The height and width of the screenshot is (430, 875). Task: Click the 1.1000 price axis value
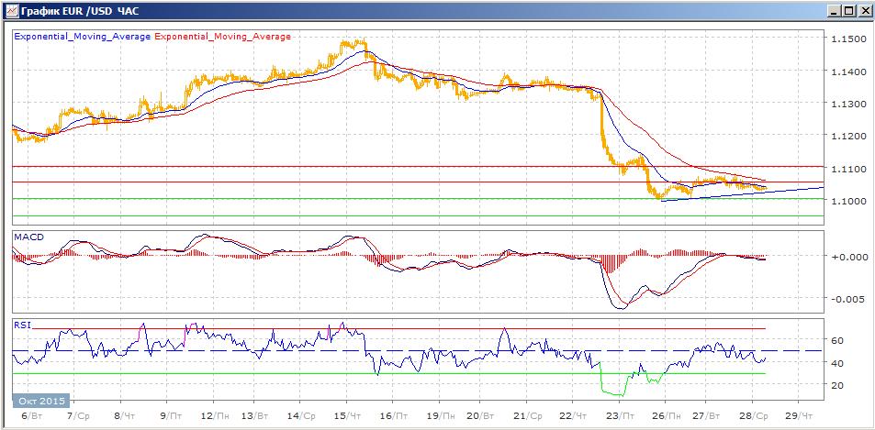[x=849, y=201]
